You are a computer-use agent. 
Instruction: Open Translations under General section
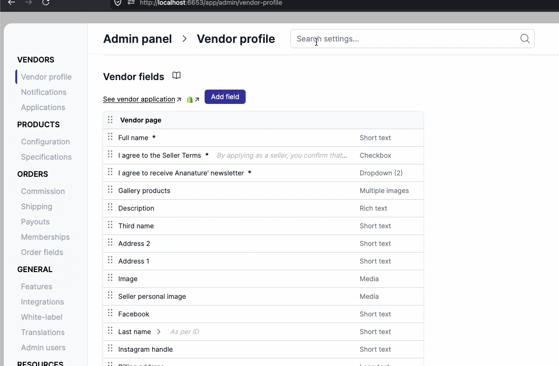tap(42, 332)
